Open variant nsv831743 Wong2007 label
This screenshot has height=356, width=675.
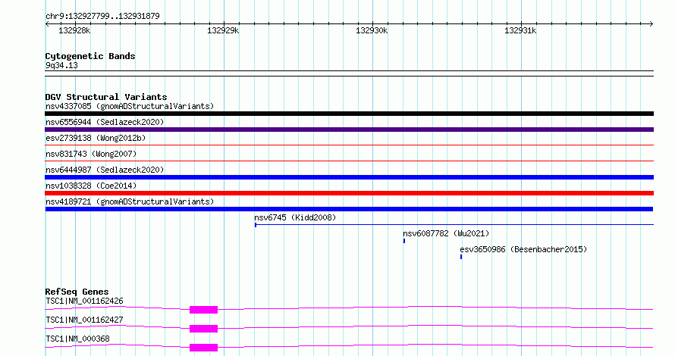91,154
